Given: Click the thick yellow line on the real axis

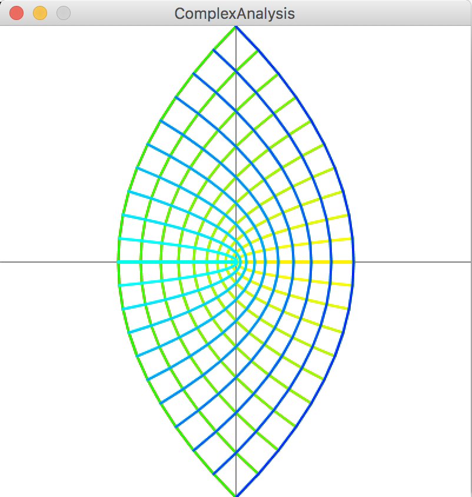Looking at the screenshot, I should (312, 261).
